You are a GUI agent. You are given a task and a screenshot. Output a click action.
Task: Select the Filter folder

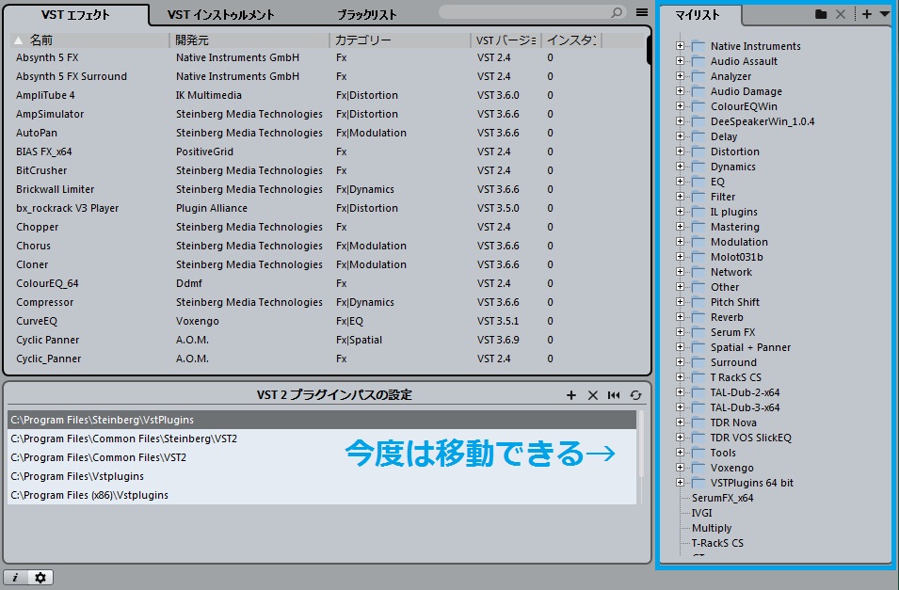[x=722, y=197]
